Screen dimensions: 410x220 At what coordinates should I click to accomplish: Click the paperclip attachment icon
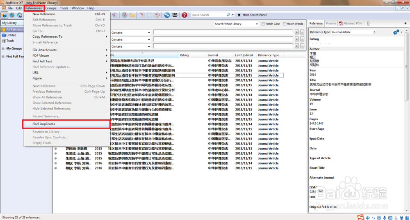[x=368, y=23]
